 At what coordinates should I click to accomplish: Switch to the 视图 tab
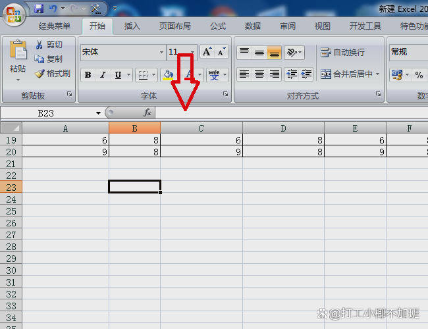click(323, 26)
